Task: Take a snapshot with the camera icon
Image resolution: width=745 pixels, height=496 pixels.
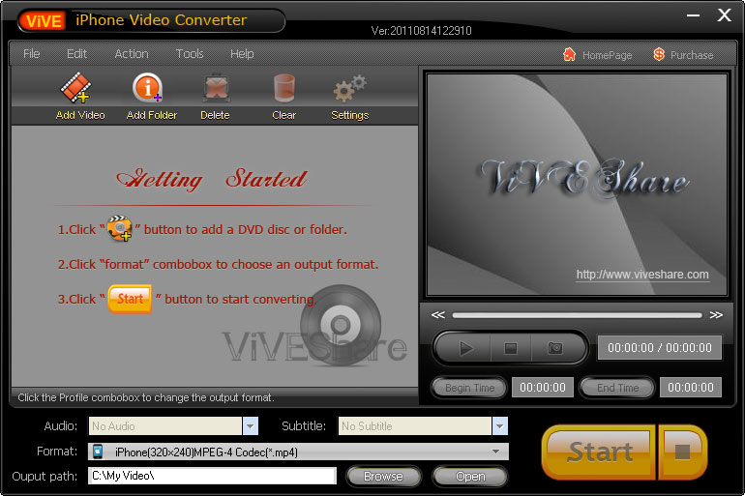Action: click(x=555, y=348)
